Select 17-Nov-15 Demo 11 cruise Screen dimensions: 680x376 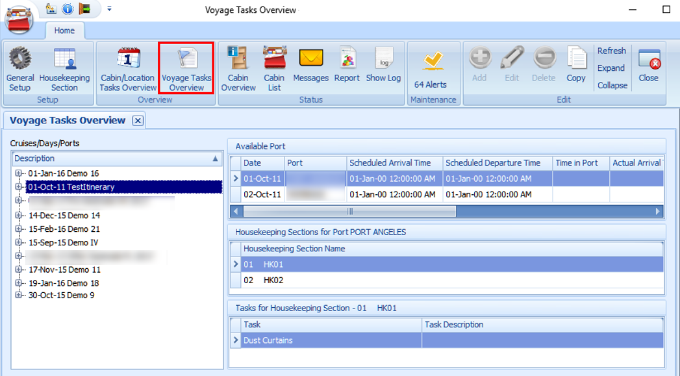(x=64, y=269)
